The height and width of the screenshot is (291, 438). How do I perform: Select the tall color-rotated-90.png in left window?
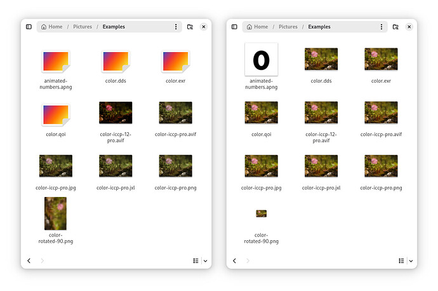56,213
